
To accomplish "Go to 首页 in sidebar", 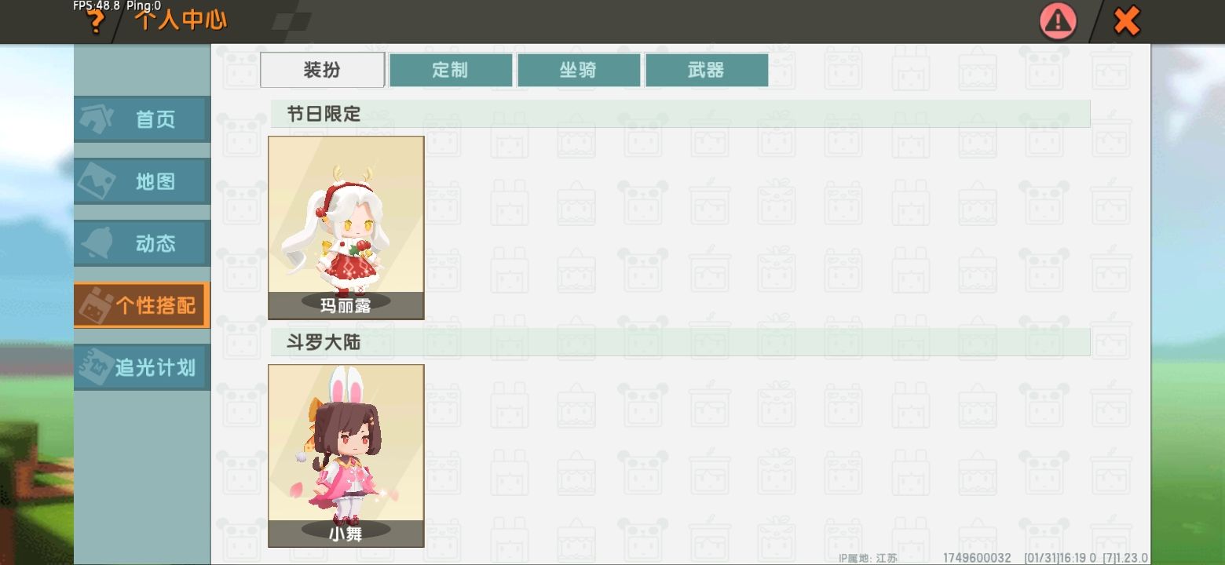I will [x=142, y=119].
